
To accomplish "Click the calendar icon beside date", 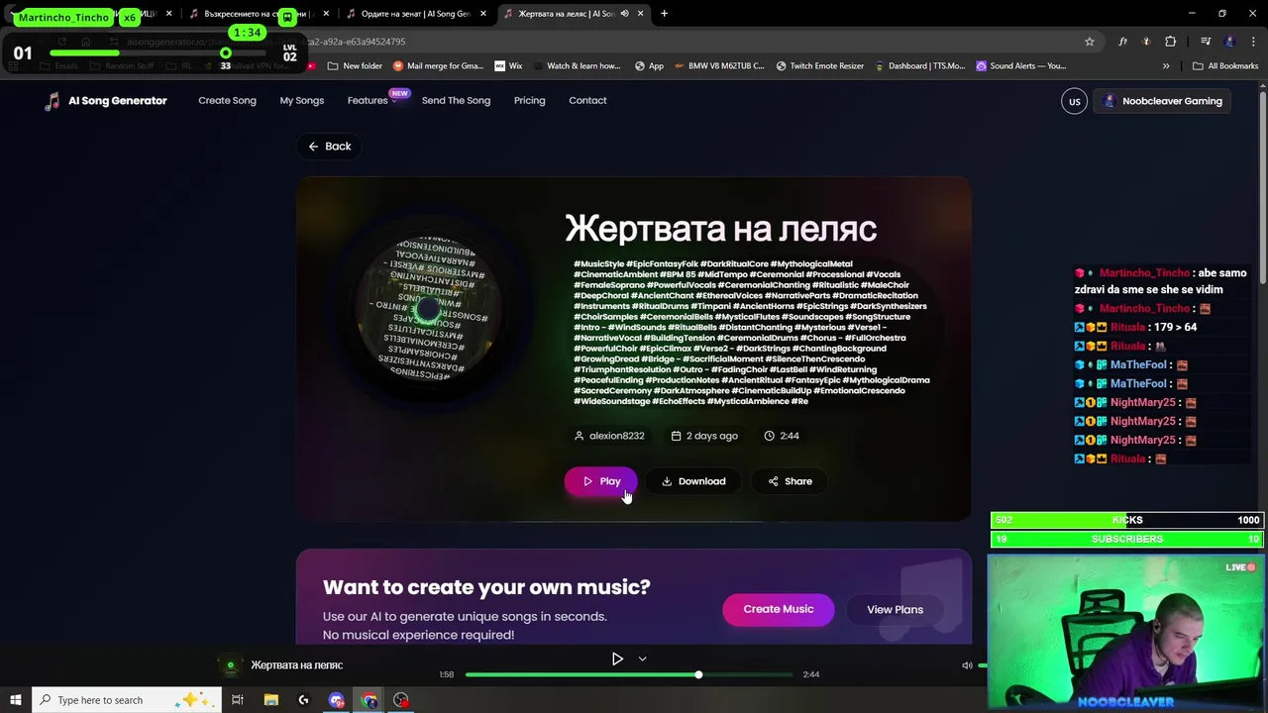I will (676, 436).
